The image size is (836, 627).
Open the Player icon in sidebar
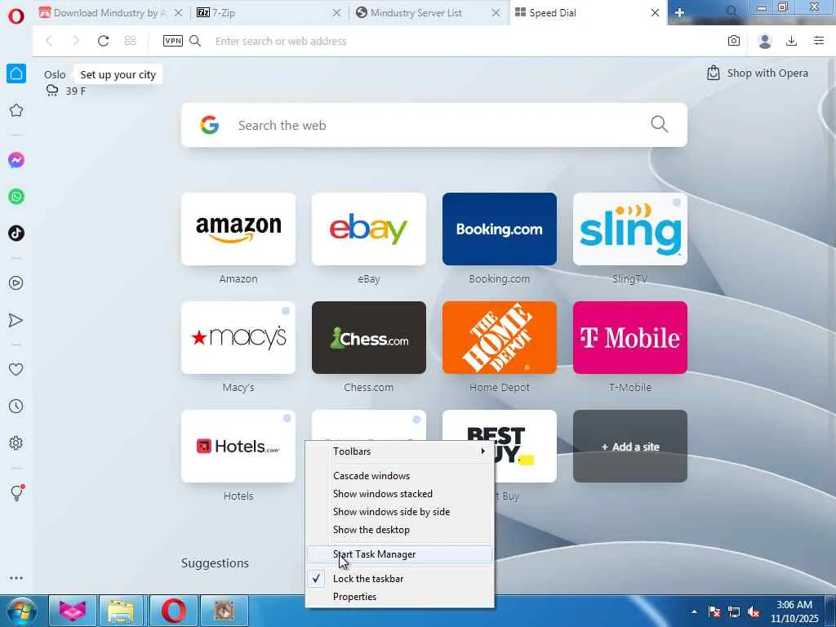click(x=16, y=282)
